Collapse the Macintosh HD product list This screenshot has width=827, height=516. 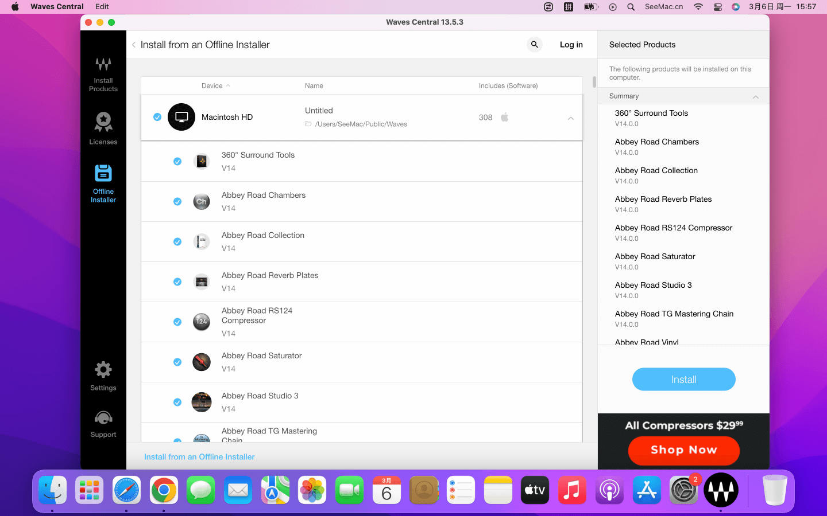pos(570,118)
